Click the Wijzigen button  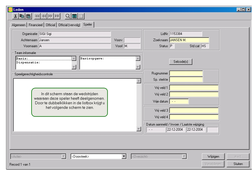(x=213, y=157)
